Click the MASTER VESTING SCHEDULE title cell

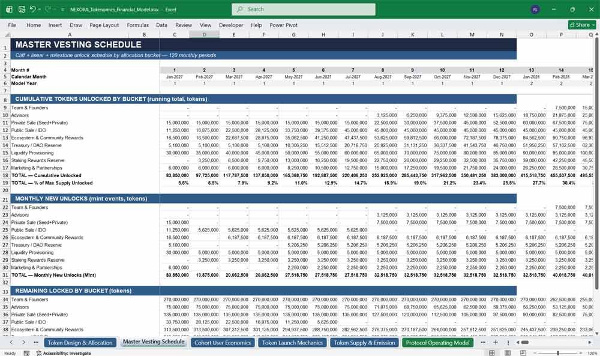[x=79, y=44]
